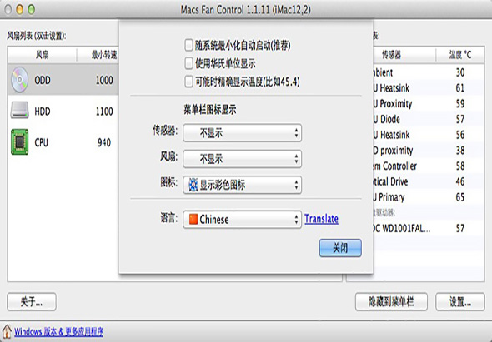Select the CPU fan row label
This screenshot has height=342, width=492.
click(42, 142)
